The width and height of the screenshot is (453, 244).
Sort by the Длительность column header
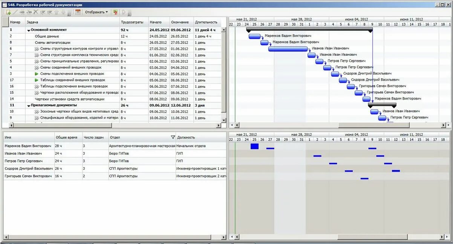(x=207, y=22)
